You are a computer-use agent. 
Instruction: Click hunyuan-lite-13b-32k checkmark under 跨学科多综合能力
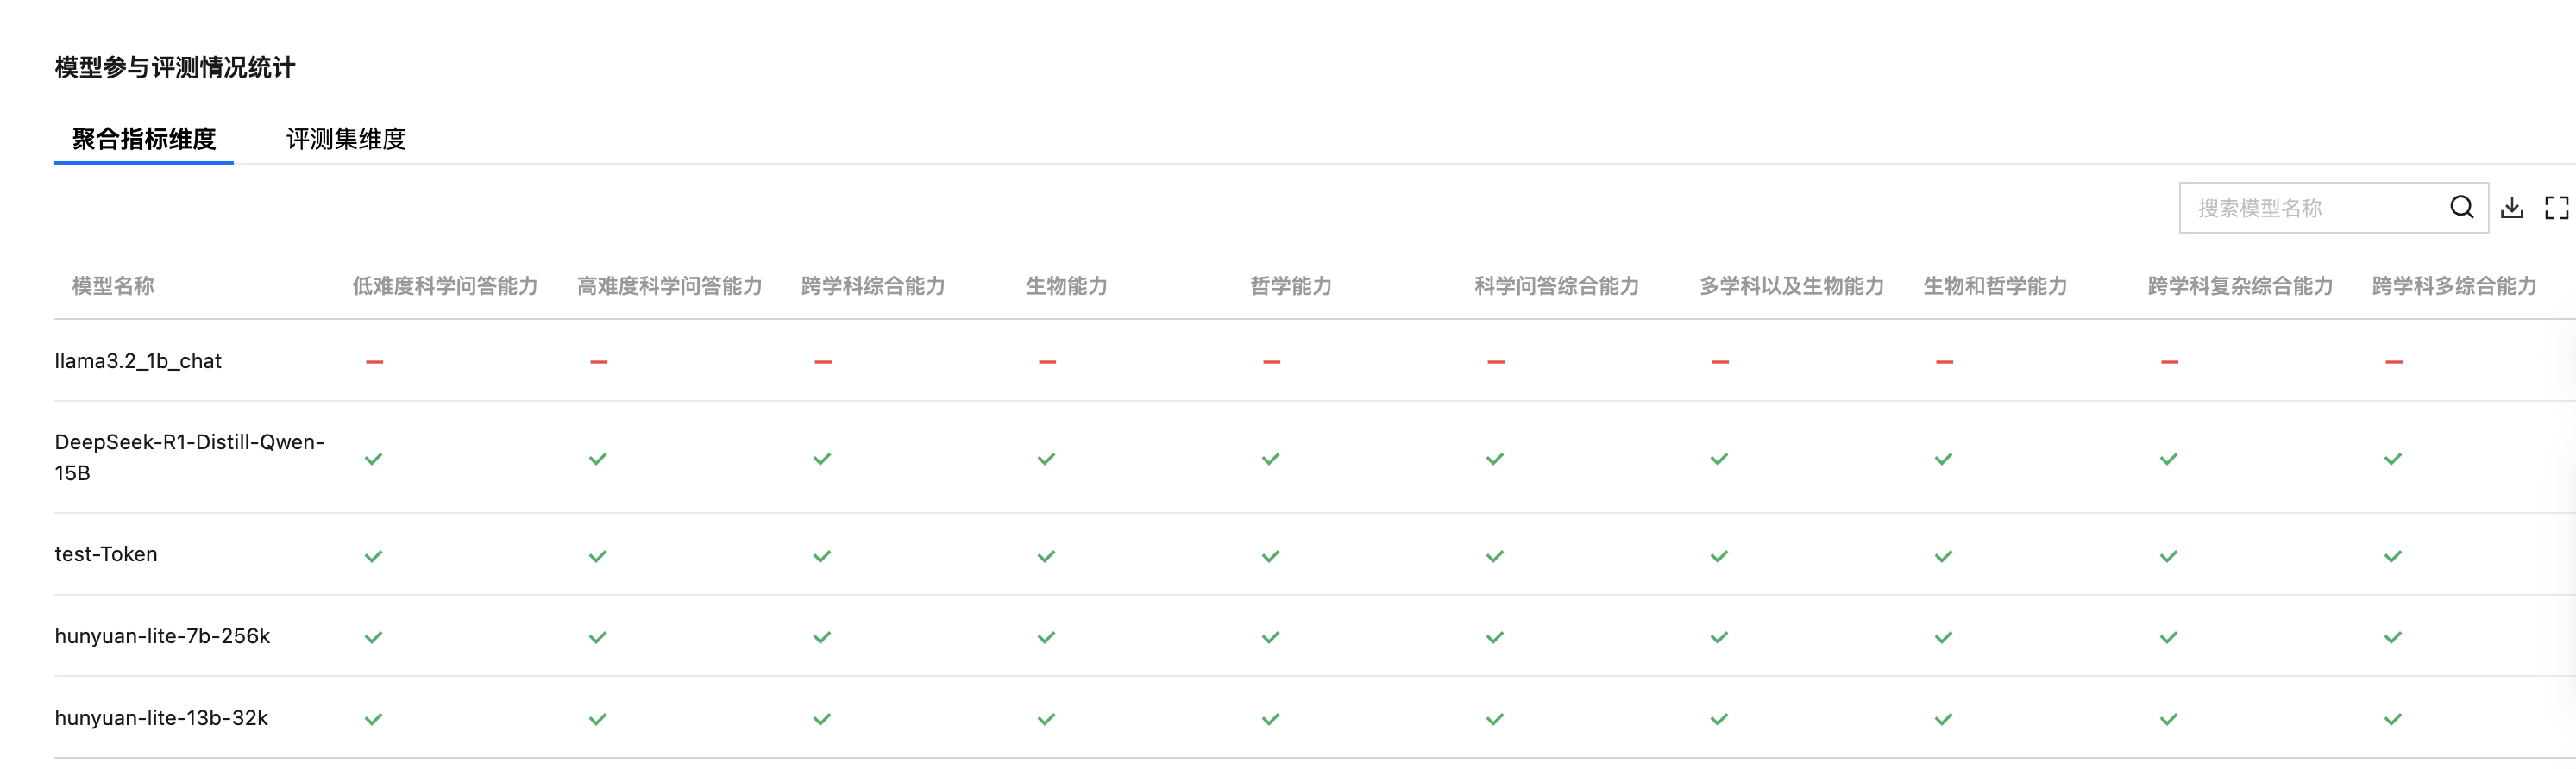pyautogui.click(x=2392, y=719)
